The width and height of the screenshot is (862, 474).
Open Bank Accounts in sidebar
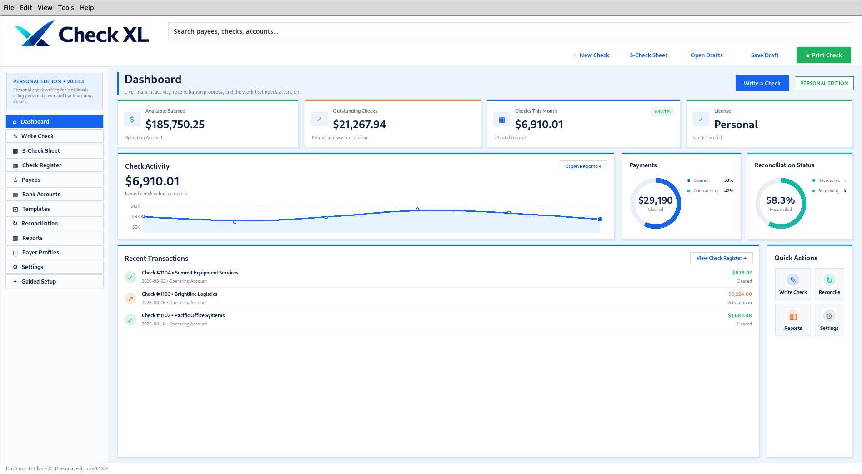point(55,194)
